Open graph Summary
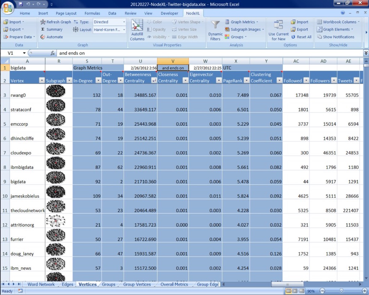369x295 pixels. [51, 30]
